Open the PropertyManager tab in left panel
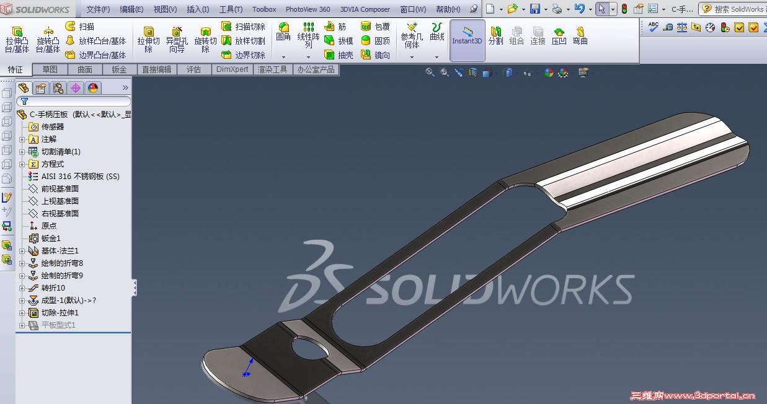 (41, 88)
